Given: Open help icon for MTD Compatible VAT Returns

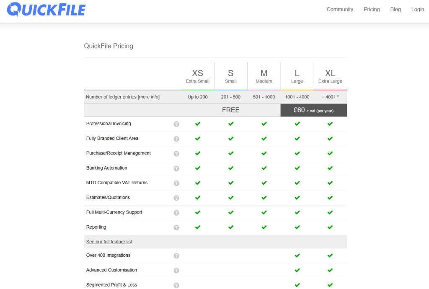Looking at the screenshot, I should [176, 183].
